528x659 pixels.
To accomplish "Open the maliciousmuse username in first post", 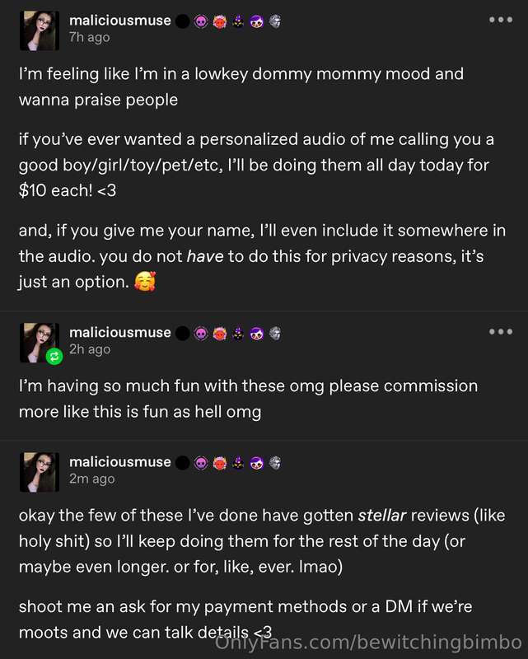I will (x=120, y=20).
